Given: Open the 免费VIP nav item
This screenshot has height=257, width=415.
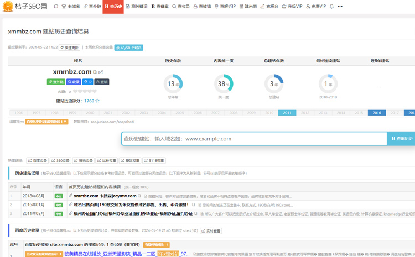Looking at the screenshot, I should coord(316,6).
